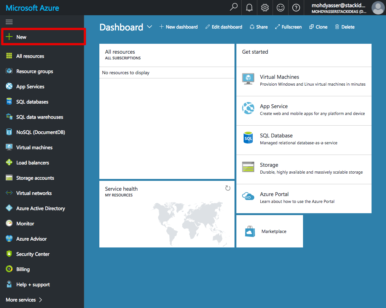386x308 pixels.
Task: Click Edit dashboard
Action: [224, 27]
